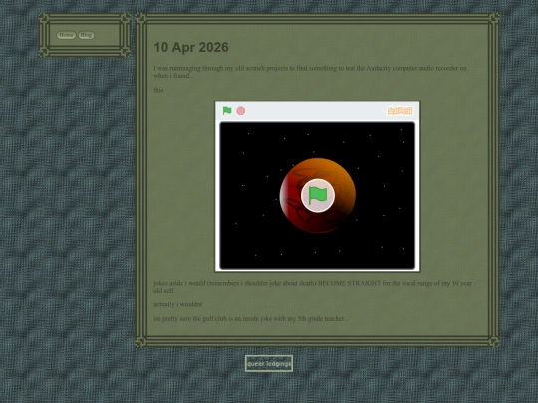
Task: Open the Blog navigation link
Action: (86, 35)
